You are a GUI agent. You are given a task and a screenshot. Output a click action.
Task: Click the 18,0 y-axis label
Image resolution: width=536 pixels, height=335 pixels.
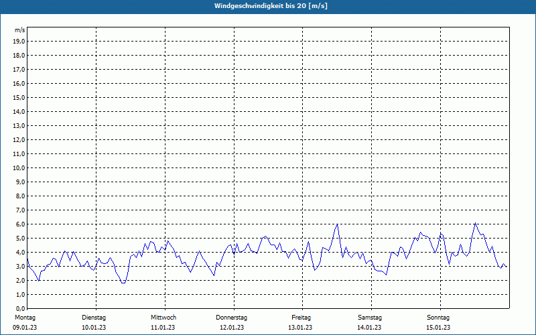point(19,56)
